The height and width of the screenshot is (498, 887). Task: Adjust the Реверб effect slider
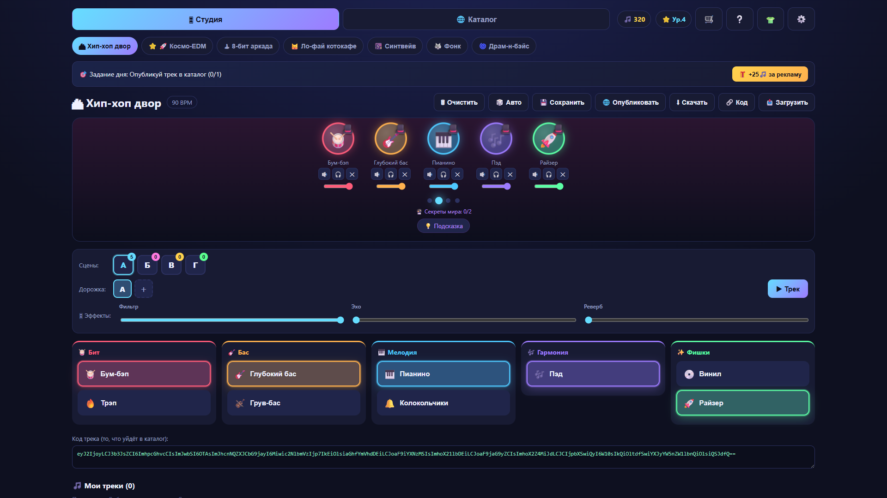pyautogui.click(x=698, y=320)
